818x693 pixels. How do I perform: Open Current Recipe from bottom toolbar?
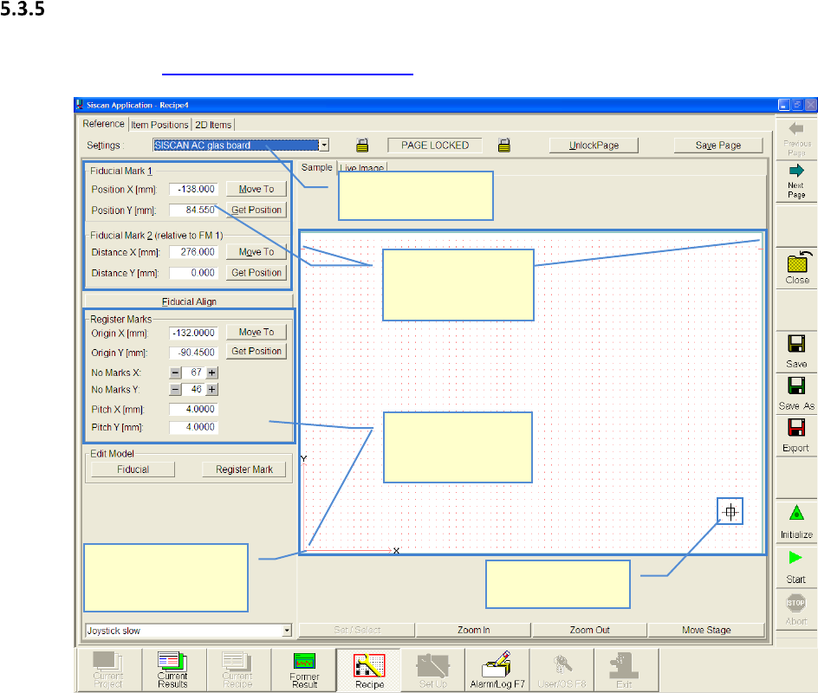tap(237, 670)
